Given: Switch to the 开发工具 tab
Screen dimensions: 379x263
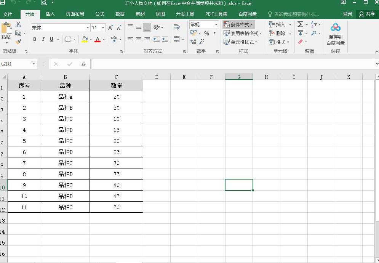Looking at the screenshot, I should (185, 14).
